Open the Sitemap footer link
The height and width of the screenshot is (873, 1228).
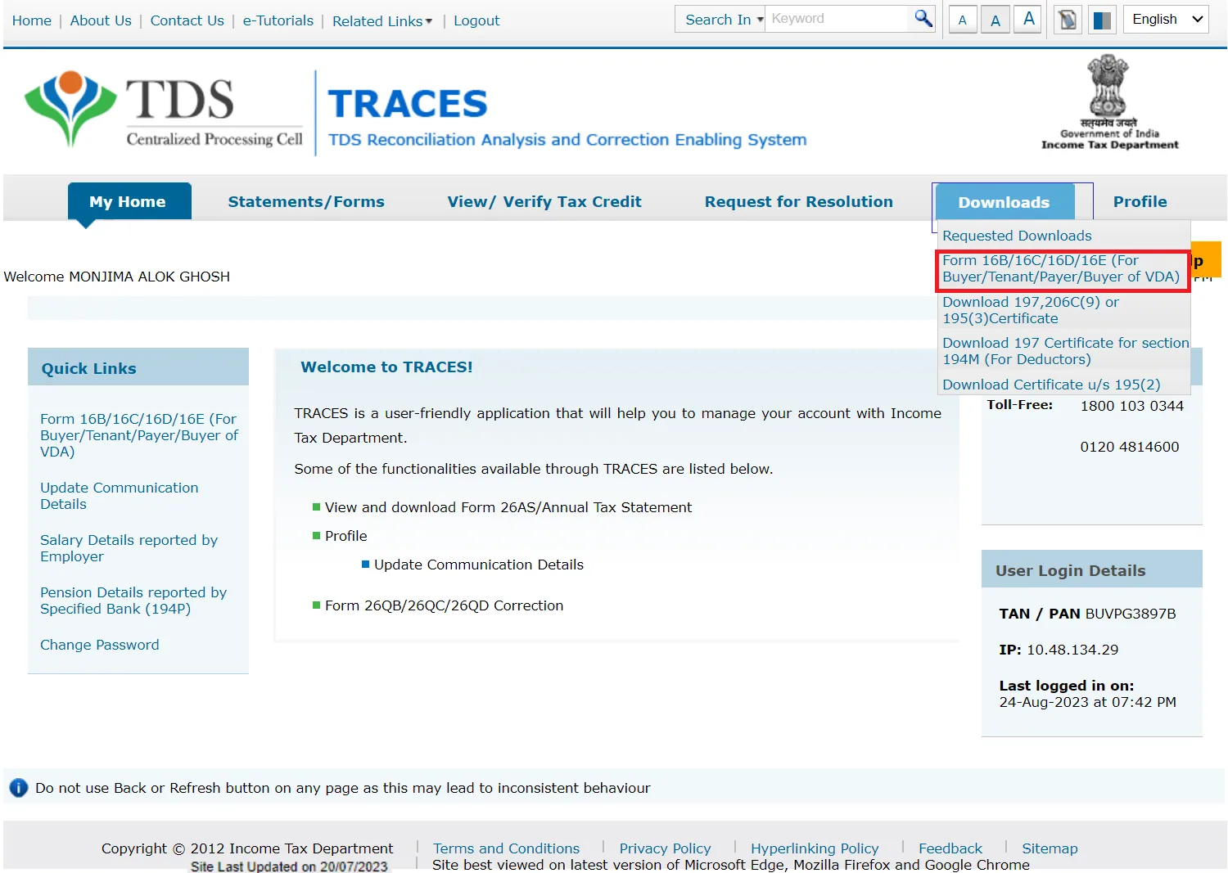[x=1050, y=848]
